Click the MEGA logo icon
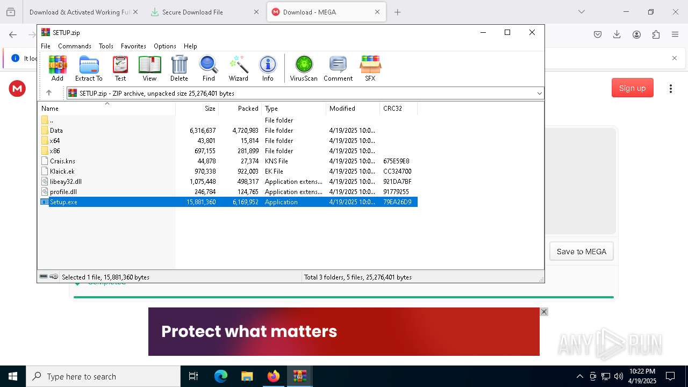This screenshot has width=688, height=387. [17, 89]
